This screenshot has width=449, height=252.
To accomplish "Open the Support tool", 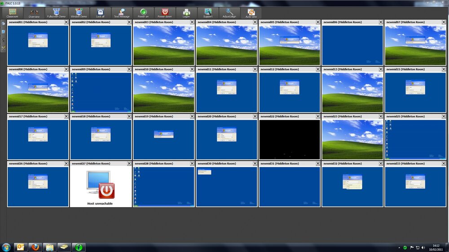I will 208,13.
